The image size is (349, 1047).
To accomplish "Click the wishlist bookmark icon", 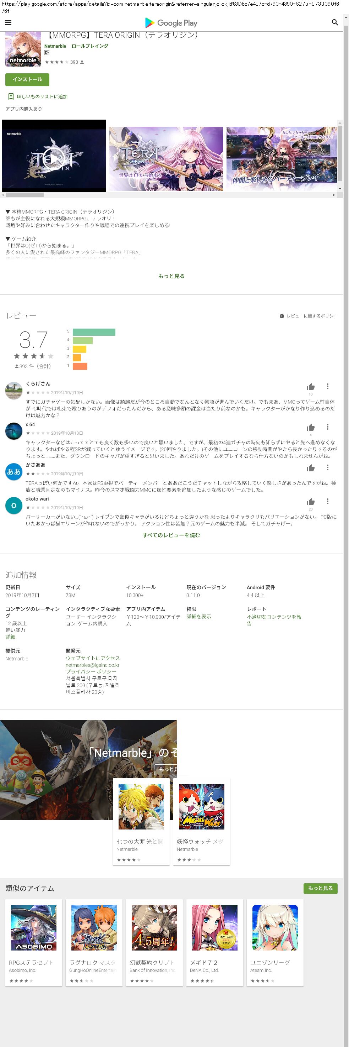I will (11, 96).
